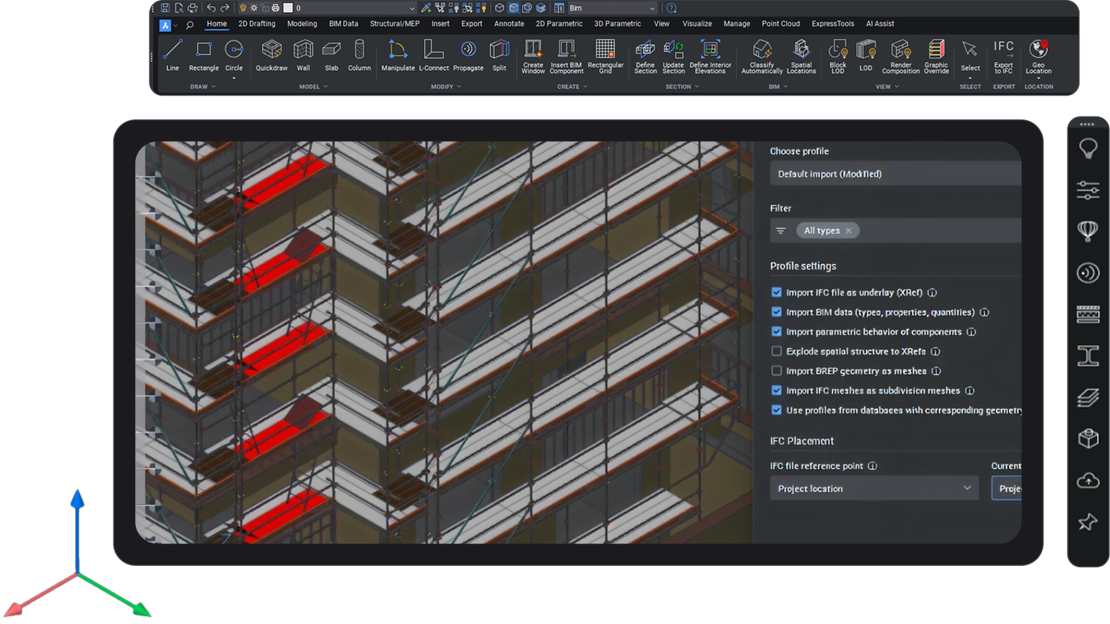Remove the All types filter chip

coord(849,231)
